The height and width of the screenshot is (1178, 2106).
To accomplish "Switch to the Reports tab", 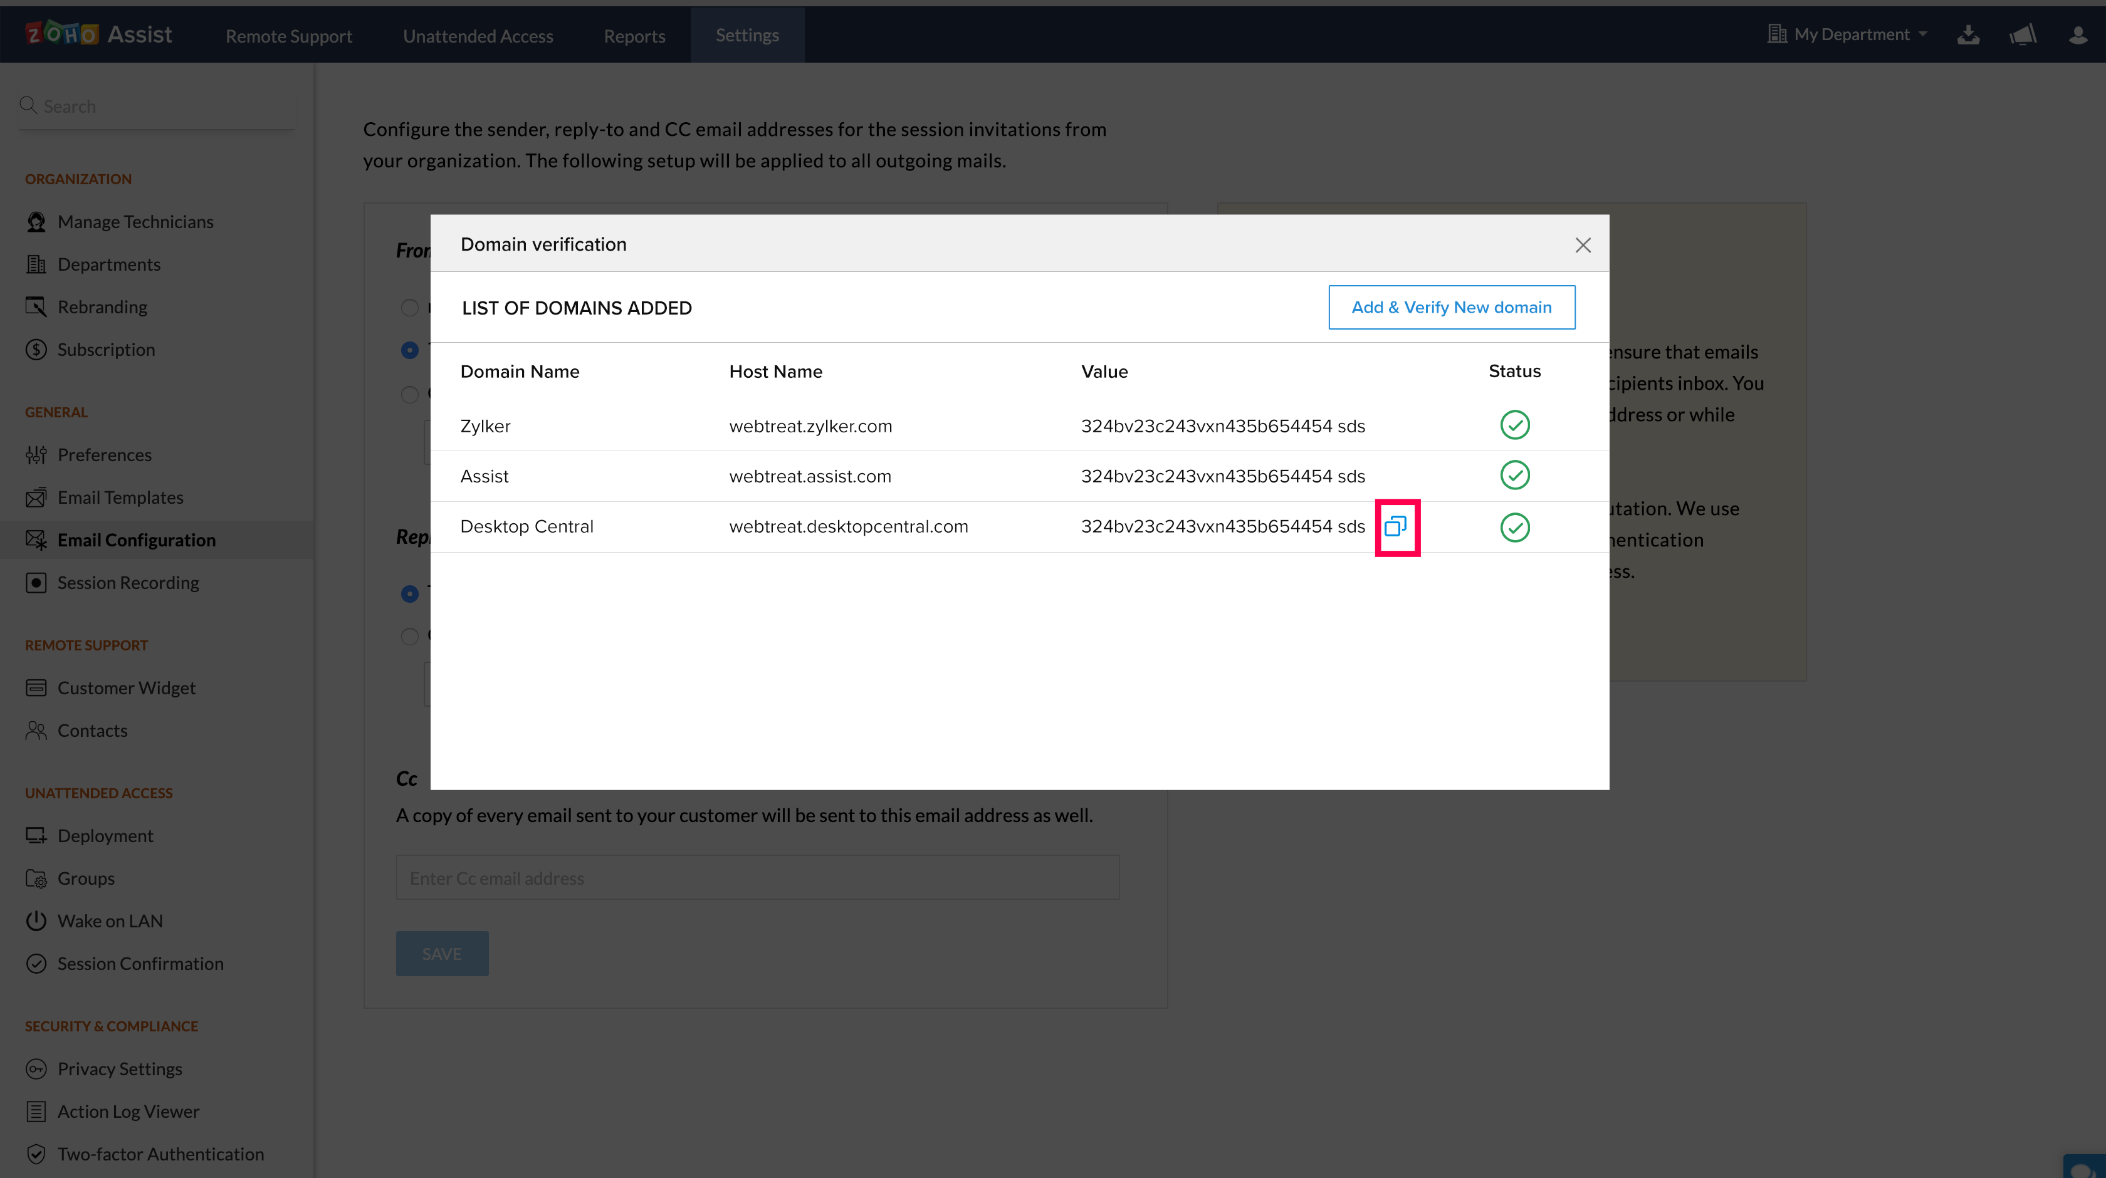I will click(634, 36).
